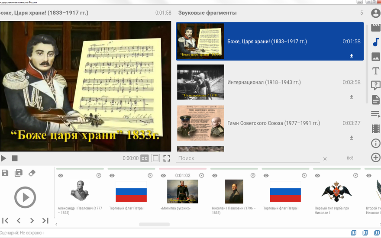Switch to layout 2 in status bar

[x=365, y=233]
